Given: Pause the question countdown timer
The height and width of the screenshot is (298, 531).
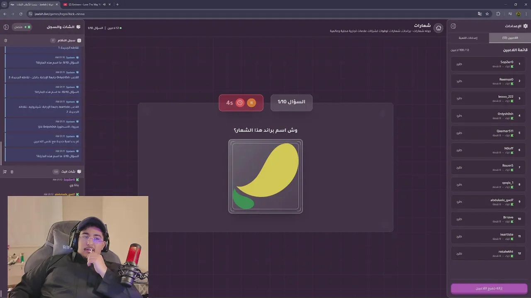Looking at the screenshot, I should (x=251, y=103).
